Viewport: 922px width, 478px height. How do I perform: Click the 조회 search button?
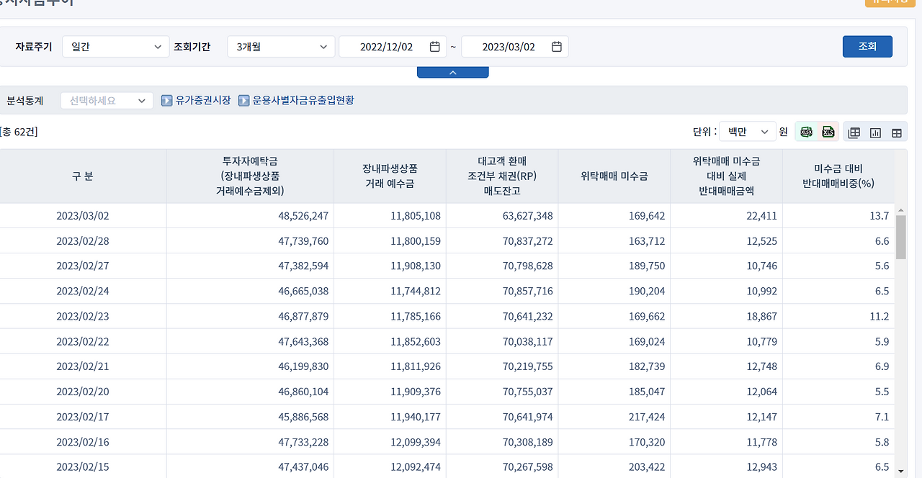pyautogui.click(x=867, y=46)
